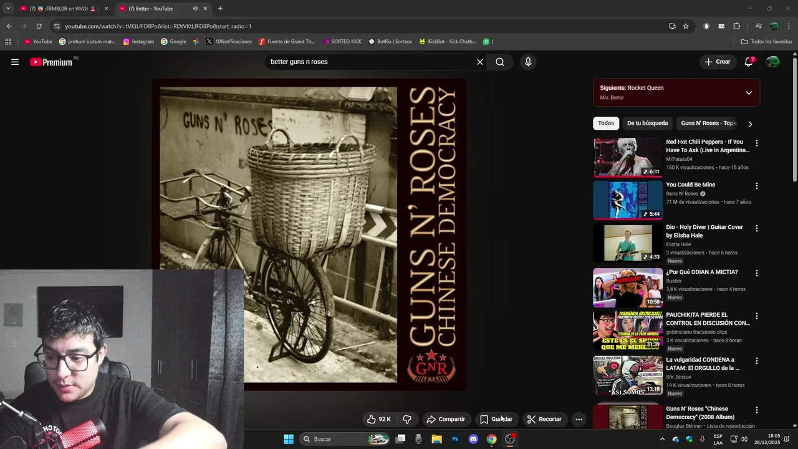
Task: Open options for Dio - Holy Diver video
Action: click(757, 228)
